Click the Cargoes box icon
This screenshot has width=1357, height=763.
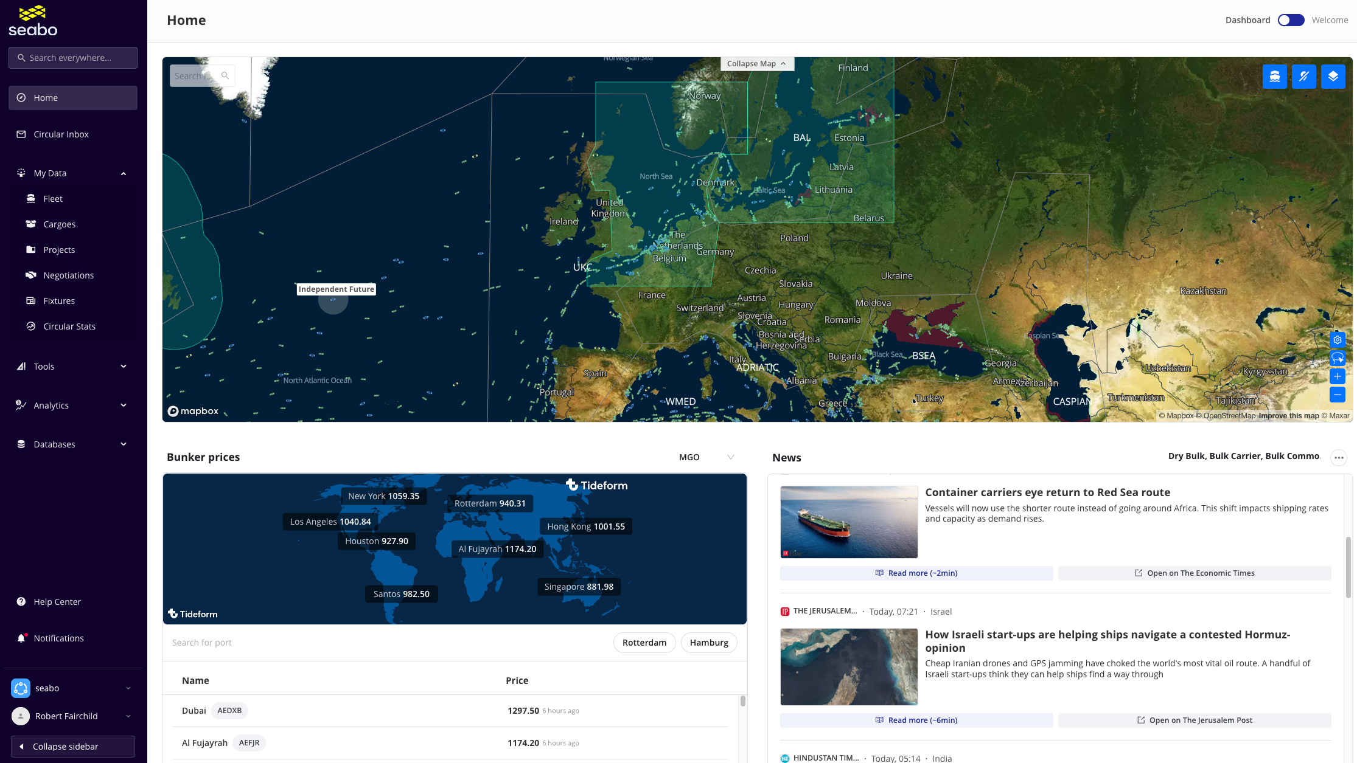31,224
